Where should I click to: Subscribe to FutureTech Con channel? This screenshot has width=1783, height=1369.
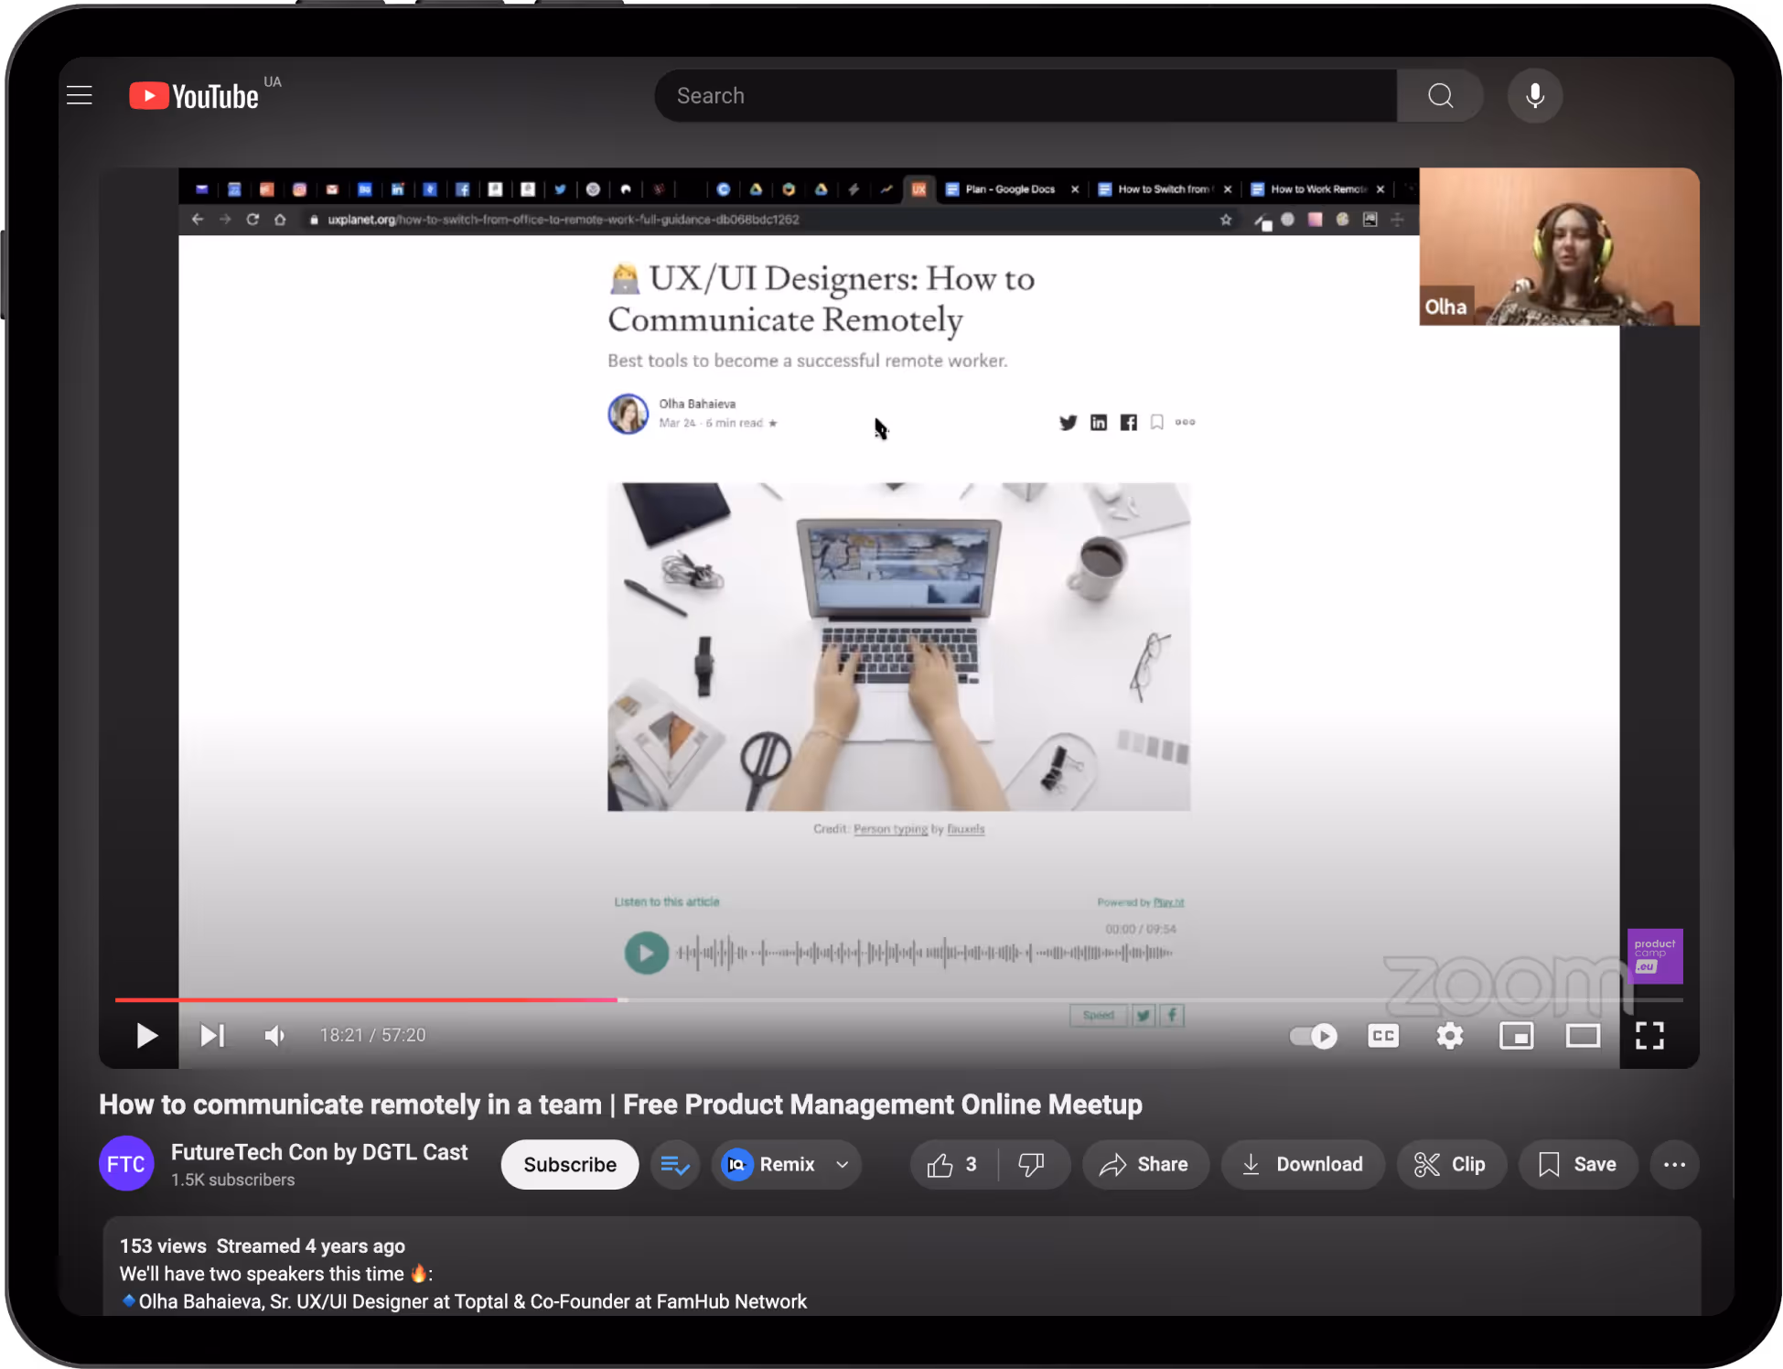tap(569, 1164)
